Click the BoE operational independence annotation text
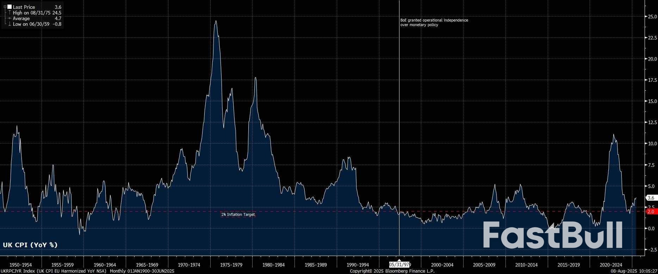658x274 pixels. 434,23
